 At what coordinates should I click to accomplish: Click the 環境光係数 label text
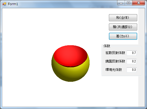click(x=114, y=70)
